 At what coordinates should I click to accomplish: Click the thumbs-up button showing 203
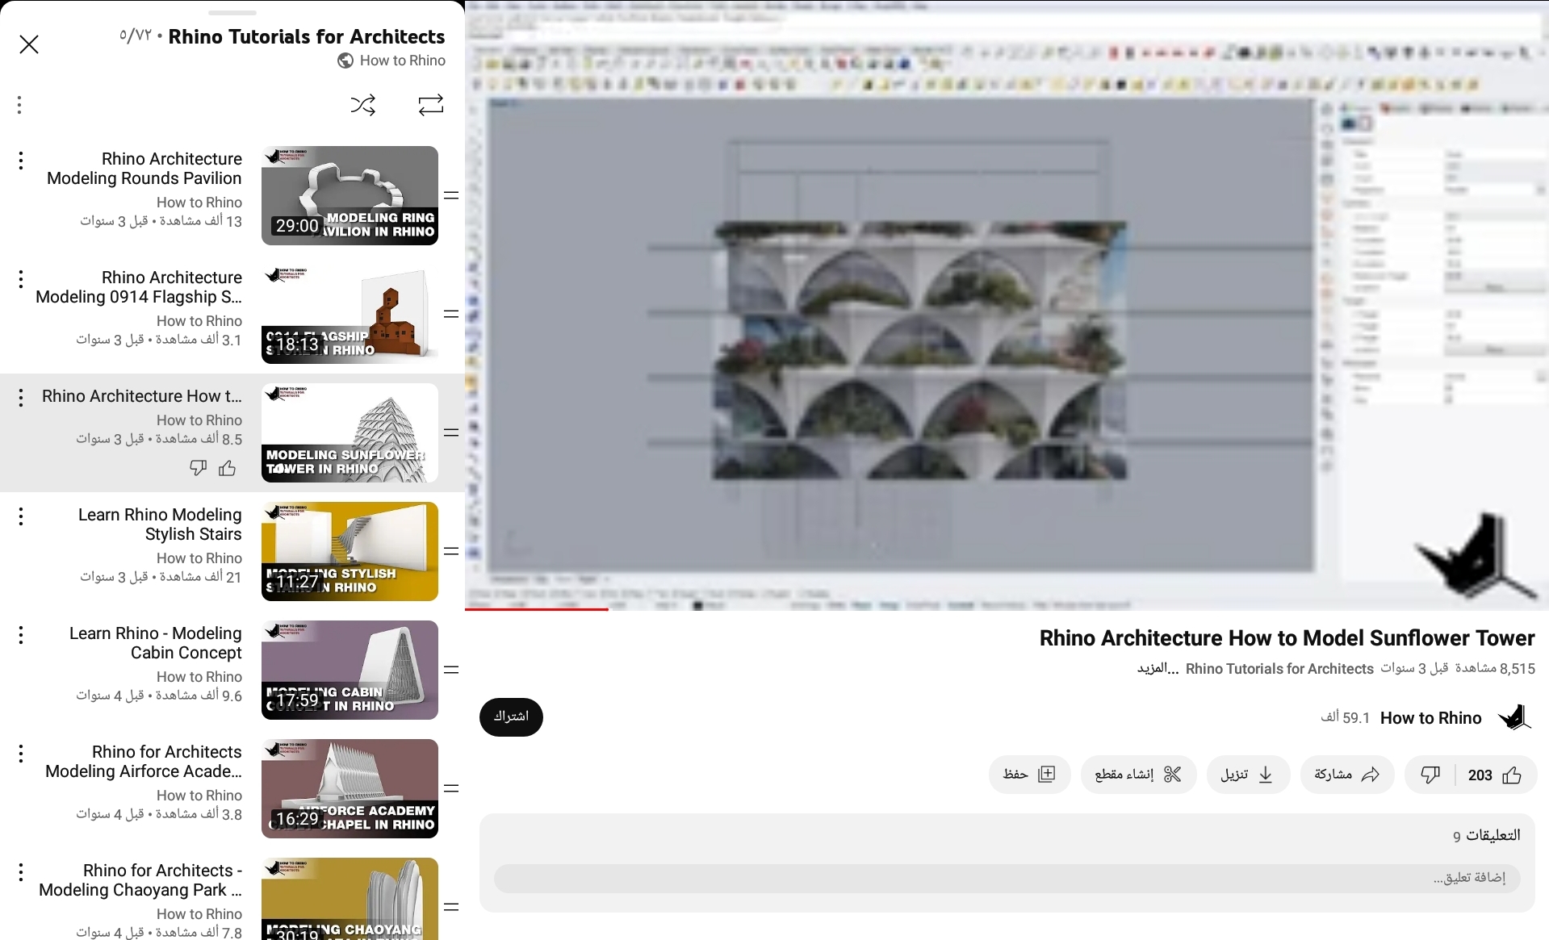pyautogui.click(x=1495, y=775)
